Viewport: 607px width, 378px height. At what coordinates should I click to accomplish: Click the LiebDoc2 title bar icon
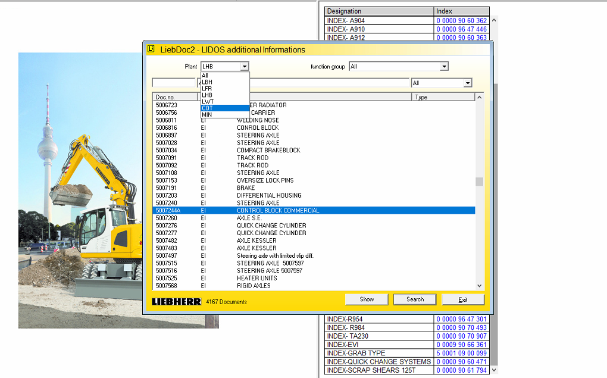[x=151, y=49]
